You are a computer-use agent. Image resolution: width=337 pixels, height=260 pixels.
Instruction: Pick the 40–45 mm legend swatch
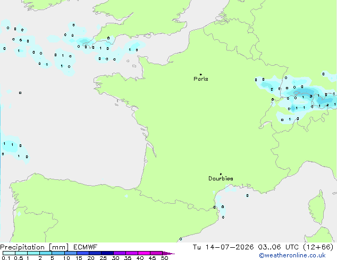tap(144, 253)
